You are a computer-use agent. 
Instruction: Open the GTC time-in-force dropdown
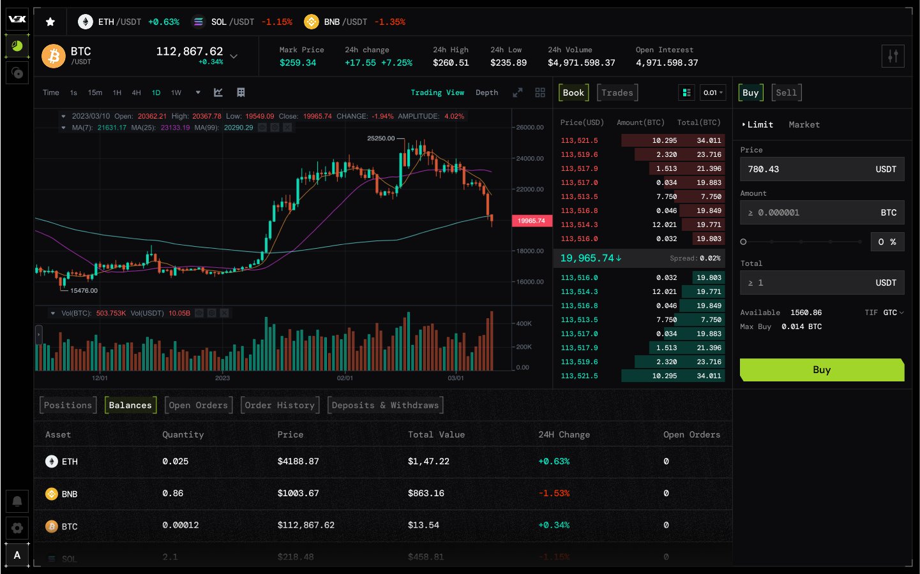pyautogui.click(x=892, y=313)
